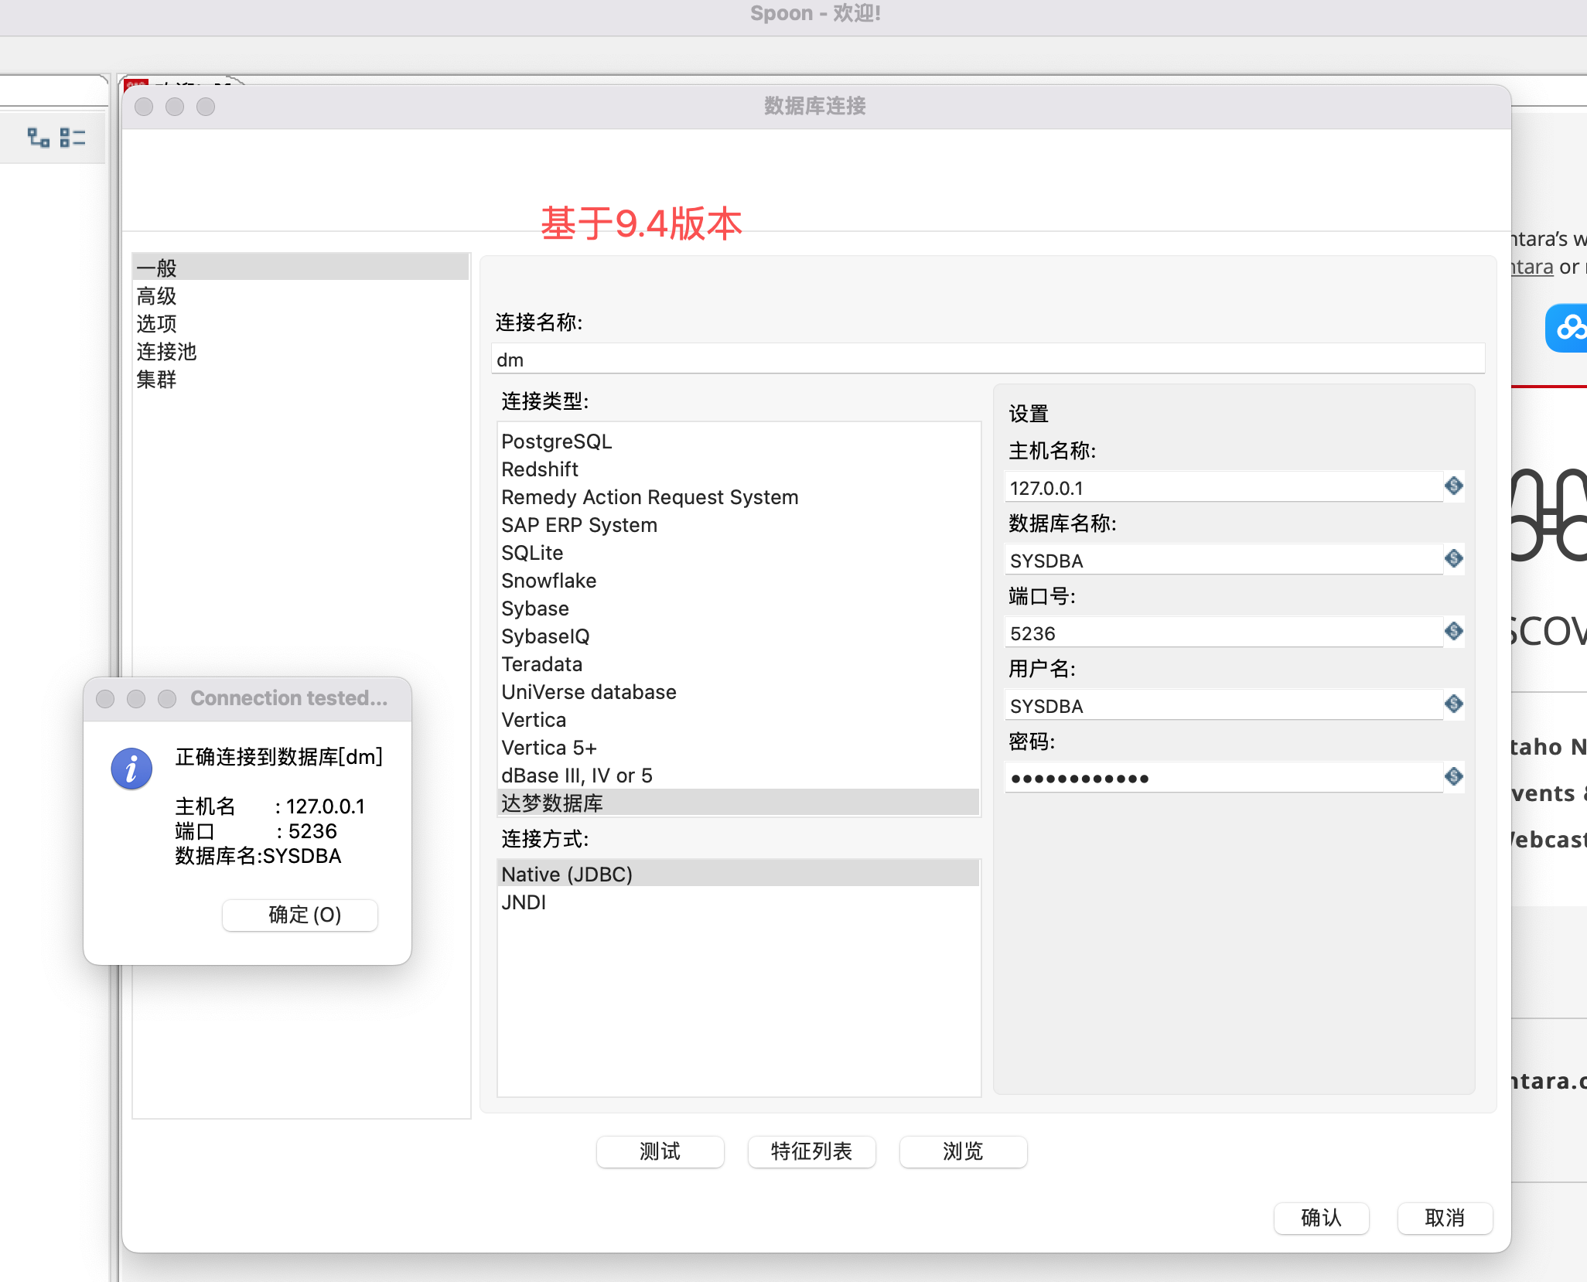The height and width of the screenshot is (1282, 1587).
Task: Select Snowflake connection type
Action: pos(548,581)
